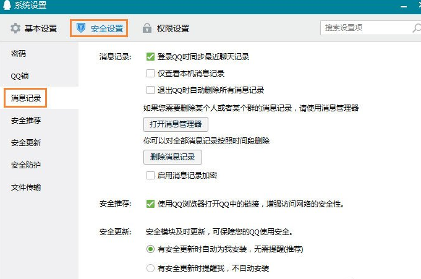Click the 安全更新: section label
Viewport: 421px width, 279px height.
click(x=115, y=232)
